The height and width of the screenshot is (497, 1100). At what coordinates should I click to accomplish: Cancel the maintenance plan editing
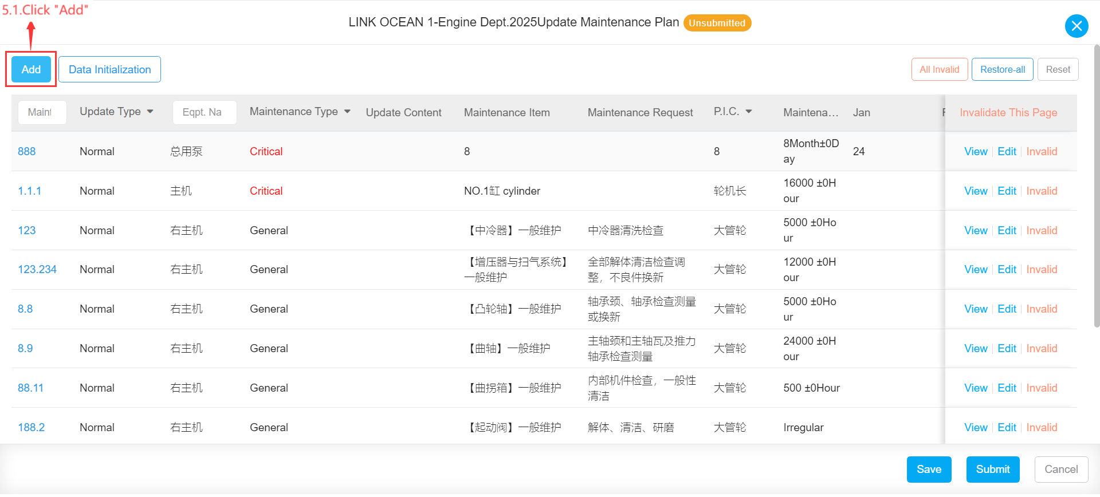click(1061, 470)
